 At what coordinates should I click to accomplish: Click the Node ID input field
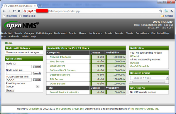19,67
